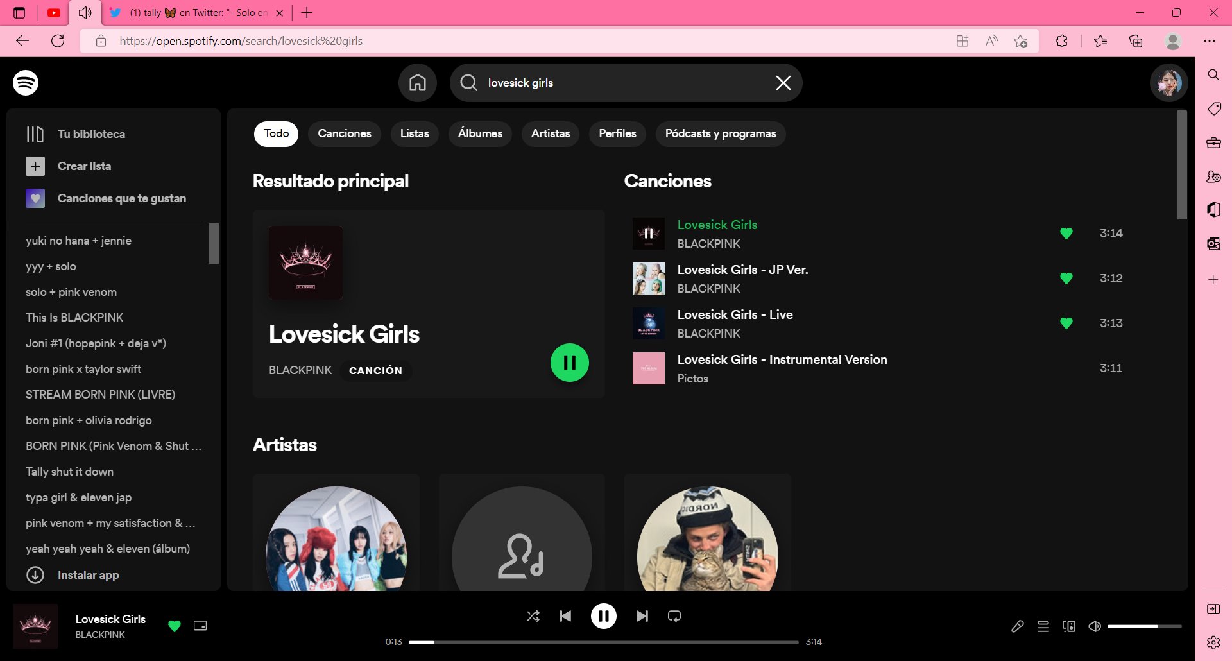The image size is (1232, 661).
Task: Open playlist typa girl & eleven jap
Action: pyautogui.click(x=78, y=497)
